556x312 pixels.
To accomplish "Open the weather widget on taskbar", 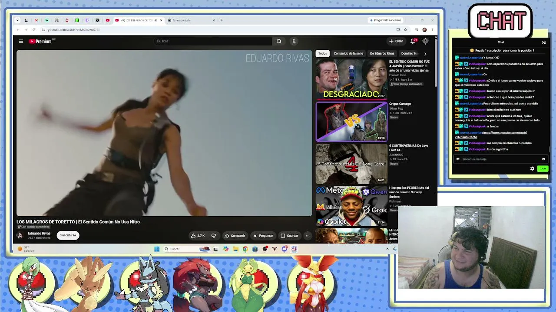I will [x=26, y=249].
